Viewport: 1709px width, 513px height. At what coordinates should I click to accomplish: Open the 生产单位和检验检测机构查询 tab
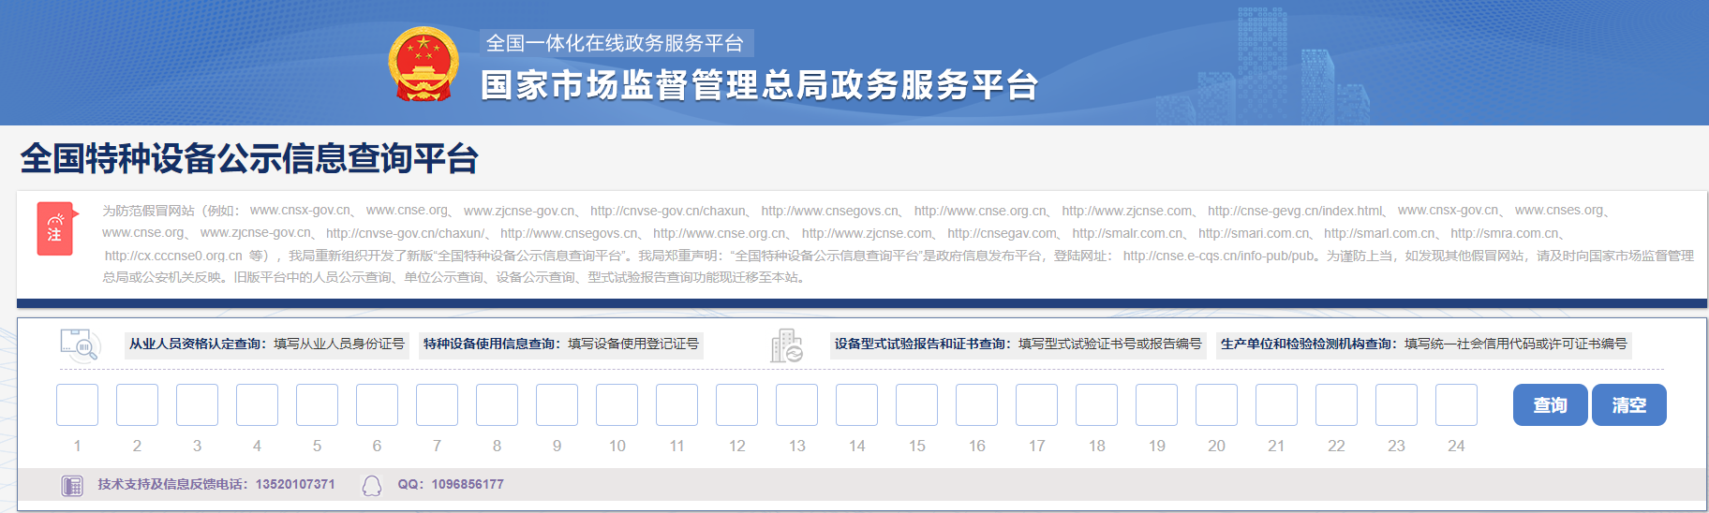(1423, 344)
